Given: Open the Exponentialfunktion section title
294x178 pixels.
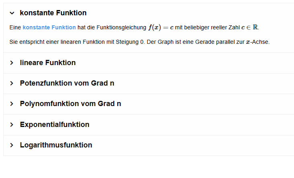Looking at the screenshot, I should tap(55, 125).
